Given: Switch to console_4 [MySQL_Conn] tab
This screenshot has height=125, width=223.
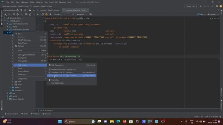Looking at the screenshot, I should pos(75,10).
